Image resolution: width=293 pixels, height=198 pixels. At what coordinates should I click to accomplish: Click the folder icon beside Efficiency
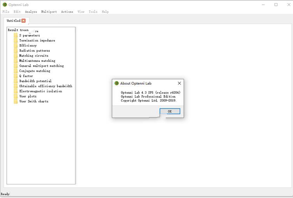(x=16, y=45)
